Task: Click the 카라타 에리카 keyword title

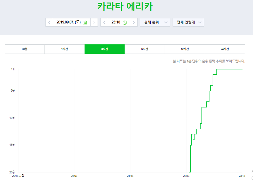Action: (x=125, y=7)
